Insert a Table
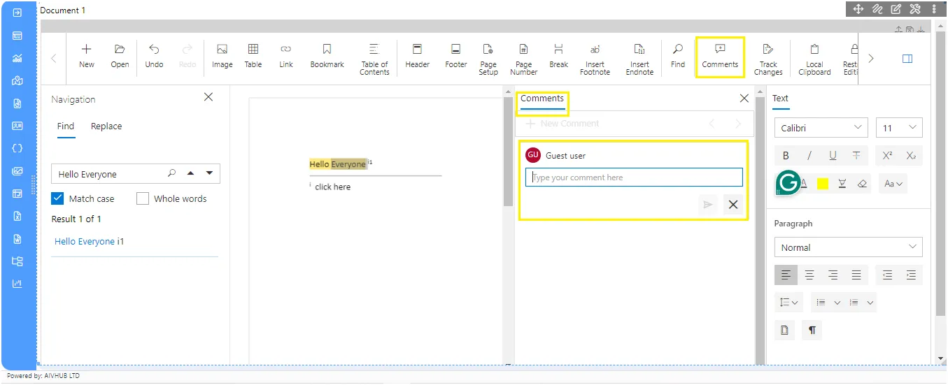The height and width of the screenshot is (385, 948). [x=253, y=57]
